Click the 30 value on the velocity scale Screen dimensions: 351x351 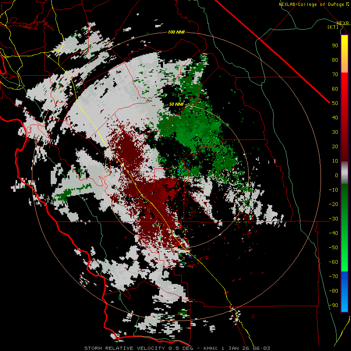335,132
